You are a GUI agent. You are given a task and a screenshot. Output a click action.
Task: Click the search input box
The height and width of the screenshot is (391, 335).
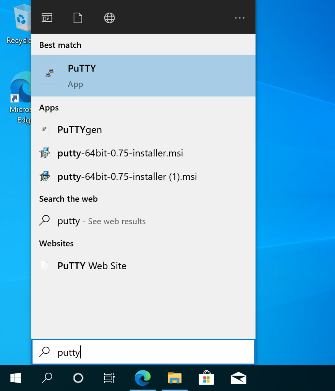(143, 352)
